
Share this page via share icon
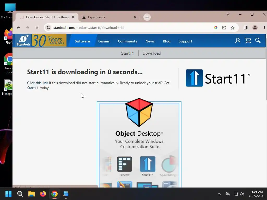coord(224,28)
